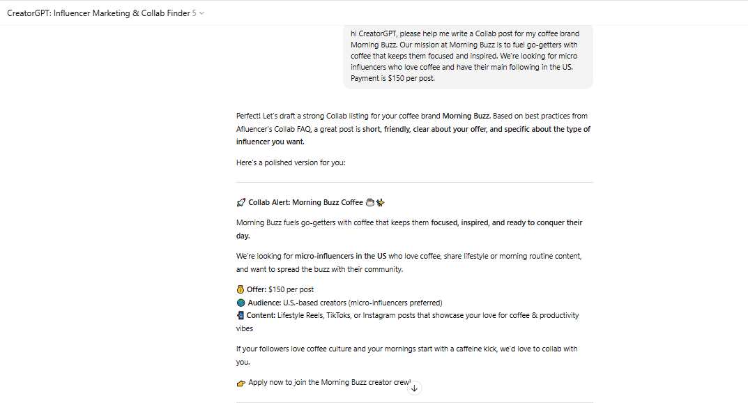Viewport: 748px width, 403px height.
Task: Click the Here's a polished version line
Action: (x=291, y=162)
